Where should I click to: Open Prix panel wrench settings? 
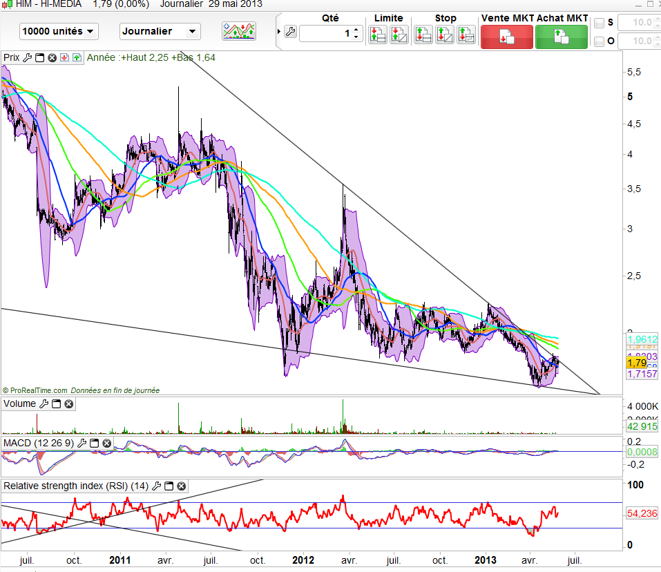pyautogui.click(x=28, y=58)
